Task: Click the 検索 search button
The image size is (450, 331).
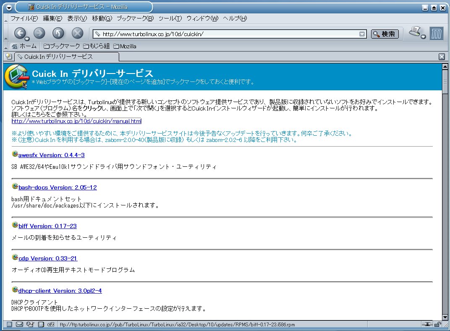Action: (385, 34)
